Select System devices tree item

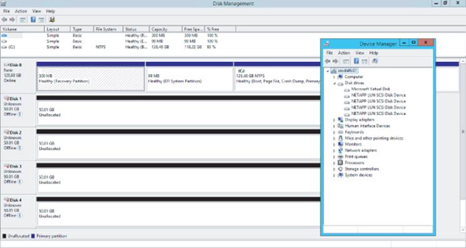(358, 175)
